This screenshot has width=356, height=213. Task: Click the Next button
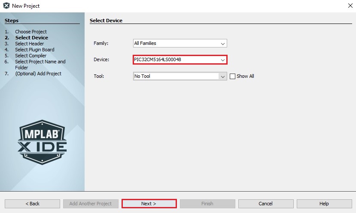pyautogui.click(x=149, y=204)
